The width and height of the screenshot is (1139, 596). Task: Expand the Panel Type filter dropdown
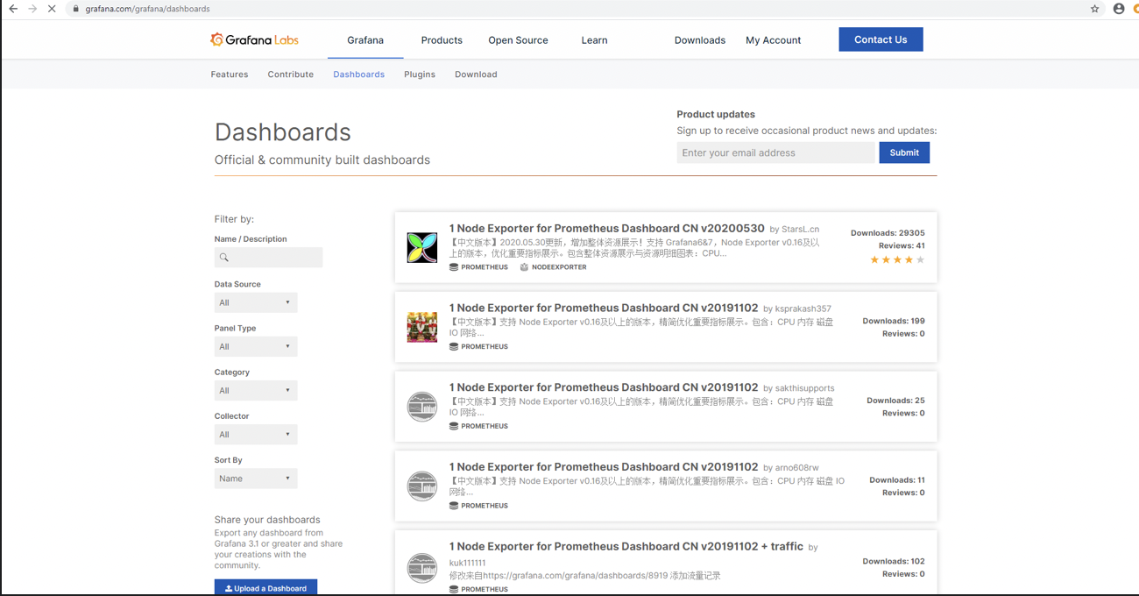[x=256, y=346]
